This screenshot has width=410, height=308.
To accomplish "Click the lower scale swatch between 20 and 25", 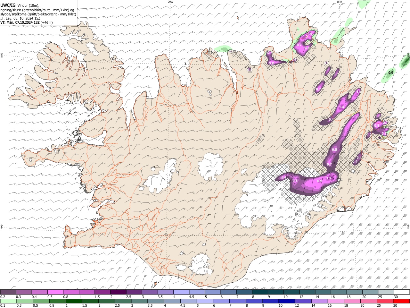I will tap(369, 301).
